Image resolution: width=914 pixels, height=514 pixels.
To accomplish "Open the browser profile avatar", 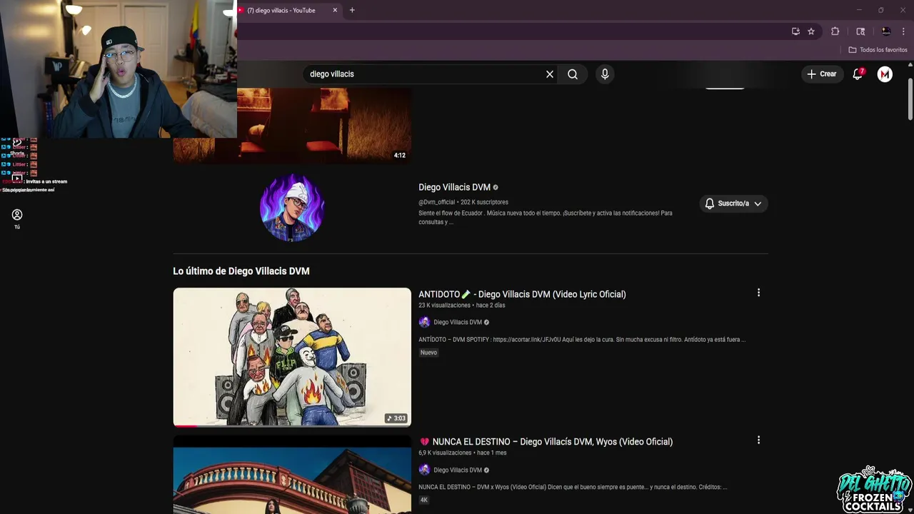I will [886, 31].
